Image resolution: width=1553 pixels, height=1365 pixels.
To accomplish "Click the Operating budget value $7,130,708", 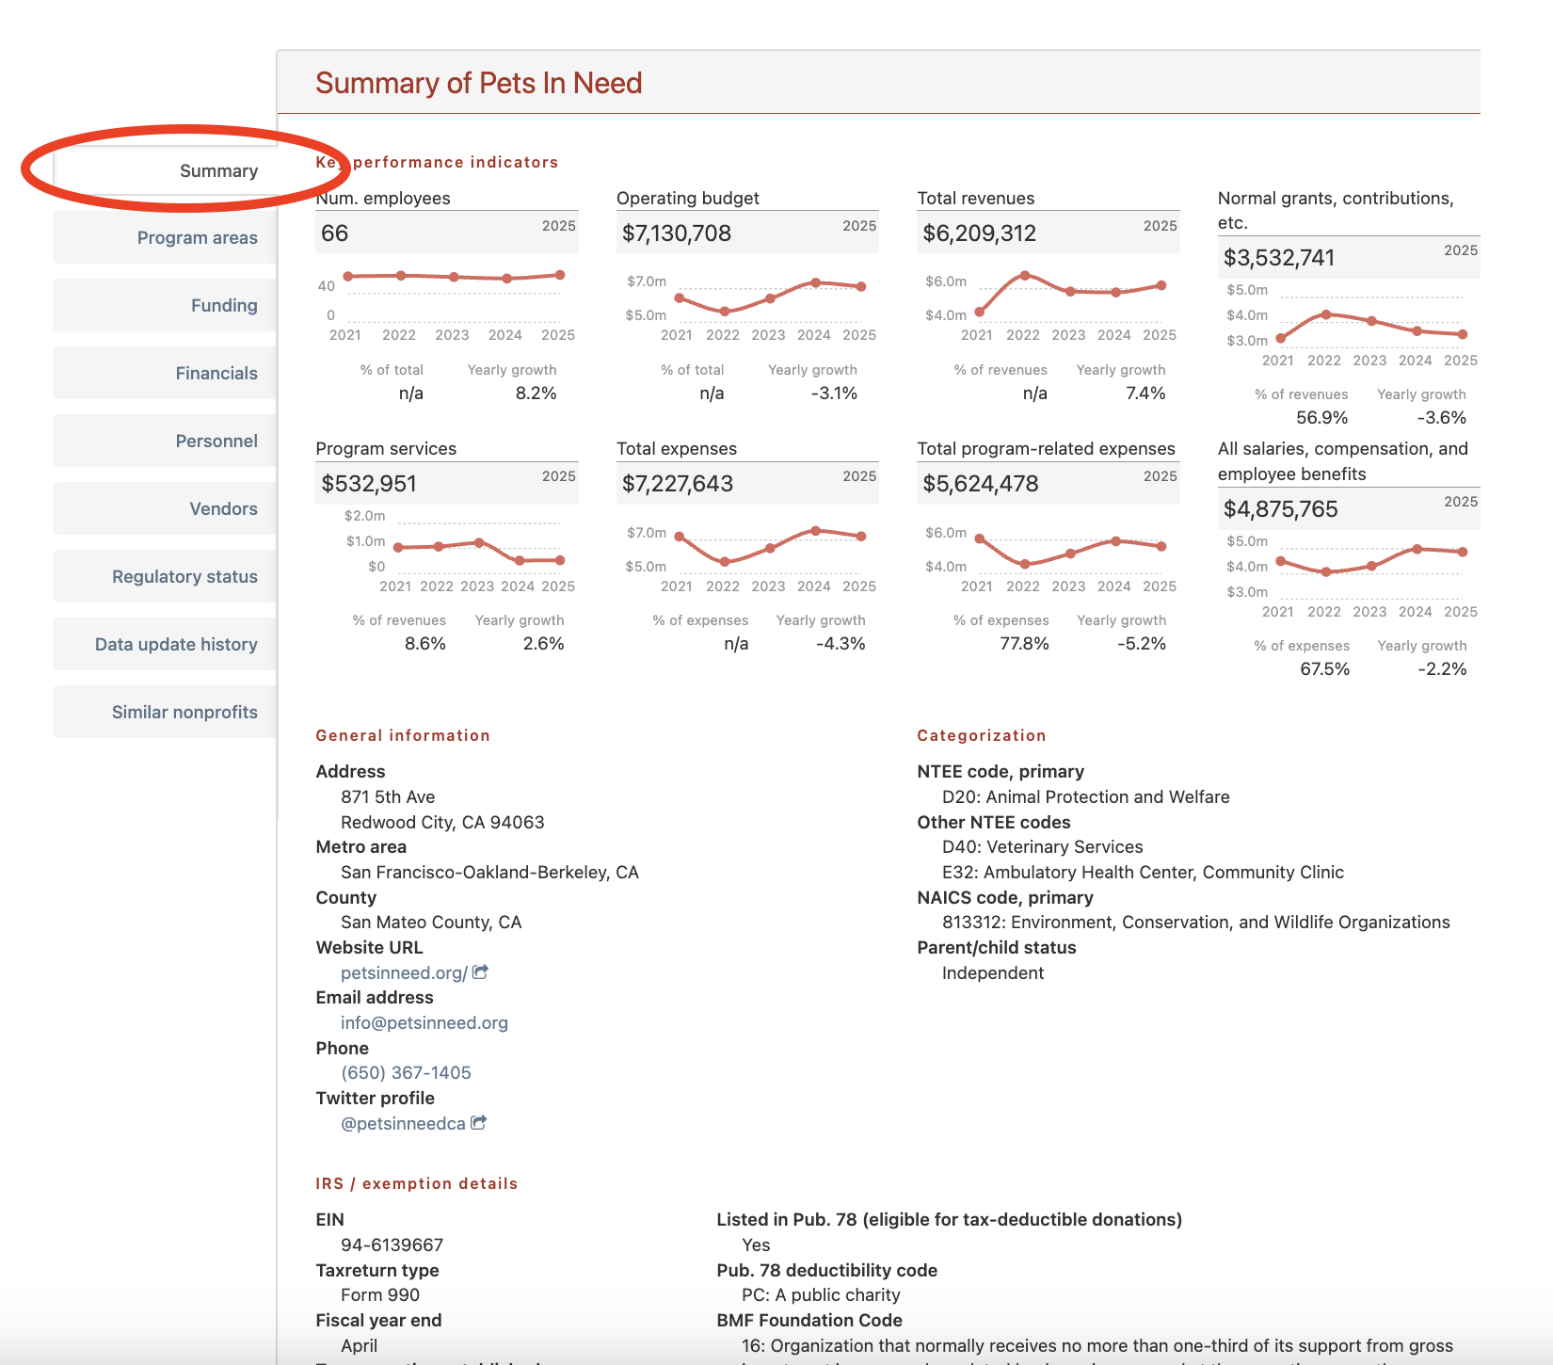I will point(677,233).
